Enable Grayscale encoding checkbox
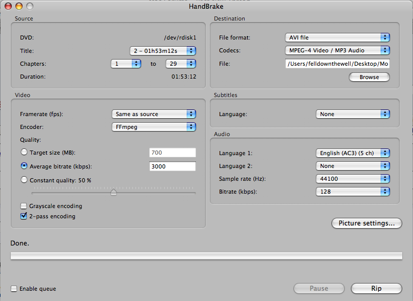The height and width of the screenshot is (301, 413). pyautogui.click(x=24, y=206)
